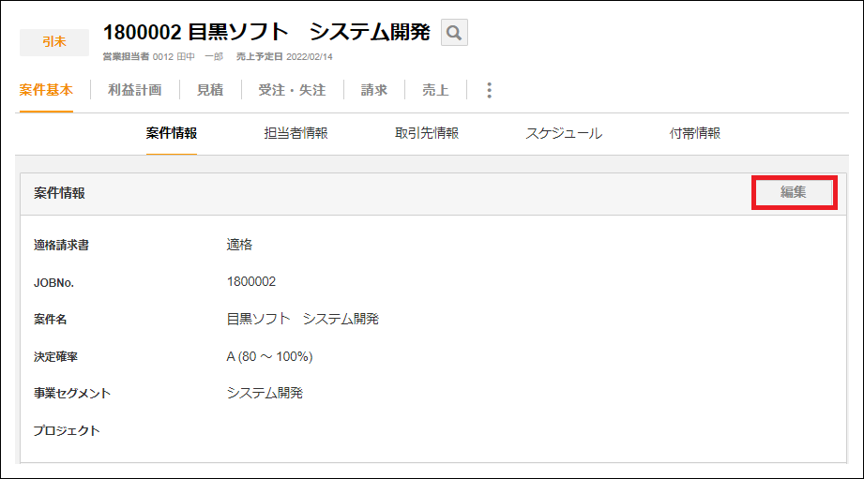Screen dimensions: 864x479
Task: Click the project name value in 案件名 row
Action: 302,319
